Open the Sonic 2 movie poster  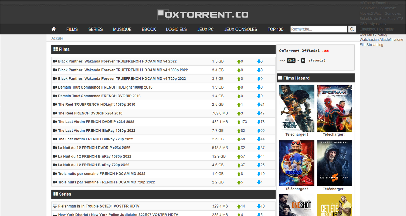(297, 163)
